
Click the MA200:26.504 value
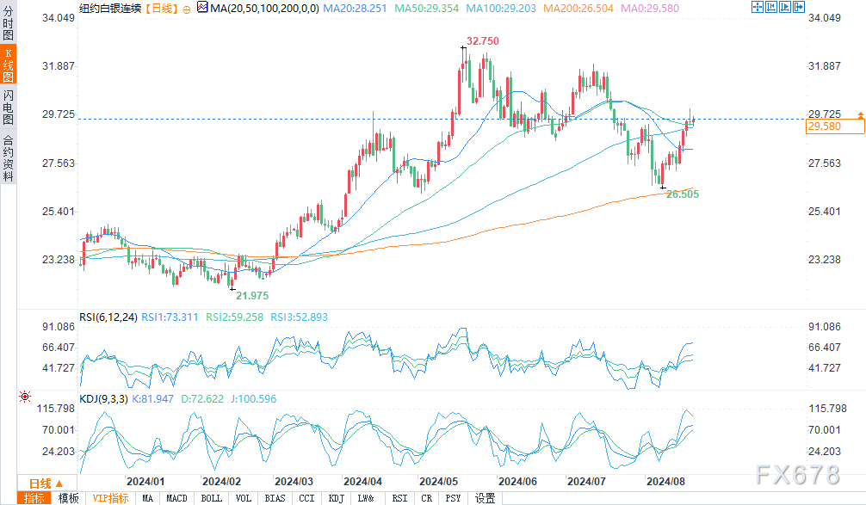click(x=578, y=9)
